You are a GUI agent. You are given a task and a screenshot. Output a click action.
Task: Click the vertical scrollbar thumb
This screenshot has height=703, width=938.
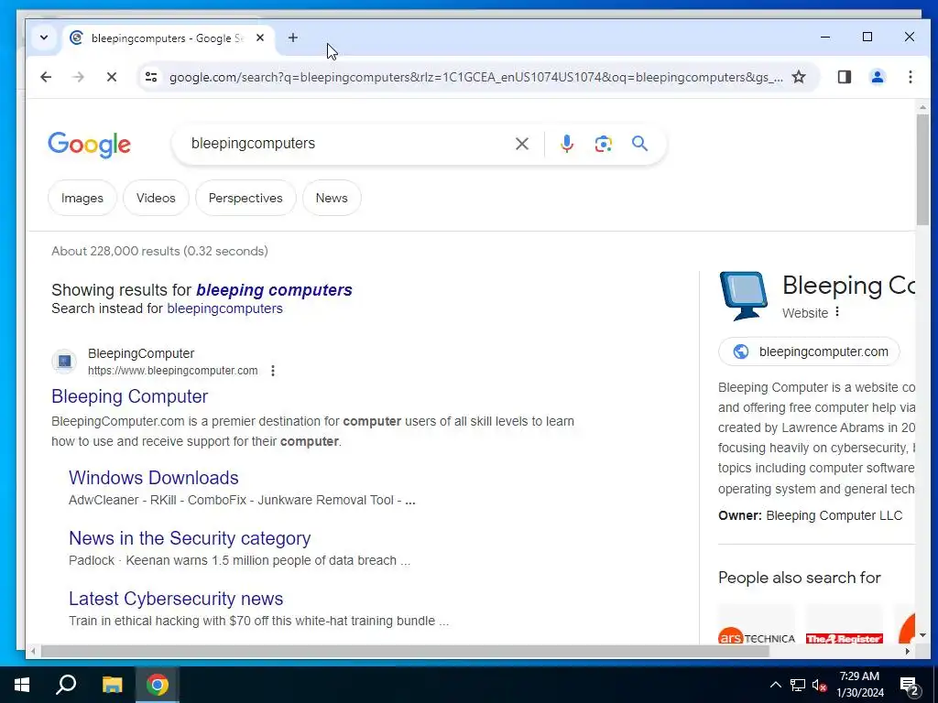922,169
